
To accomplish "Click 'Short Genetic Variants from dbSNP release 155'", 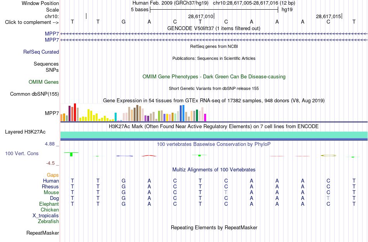I will click(214, 88).
